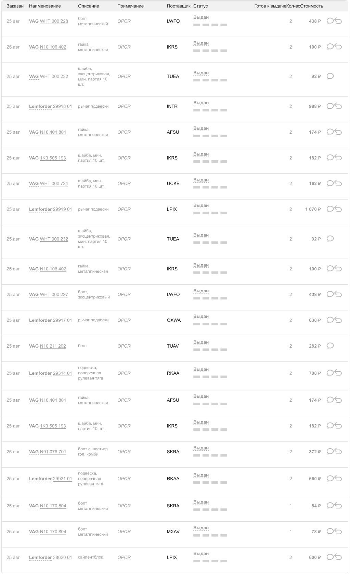Click Выдан status for N10 211 202 row
This screenshot has width=350, height=575.
[x=201, y=342]
